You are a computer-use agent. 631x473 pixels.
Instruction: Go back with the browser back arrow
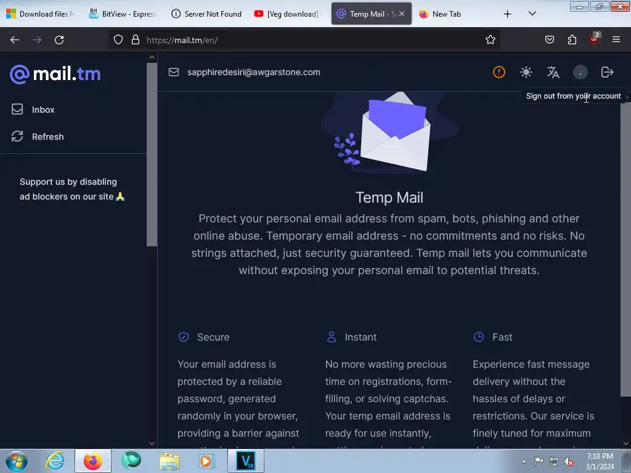click(15, 40)
